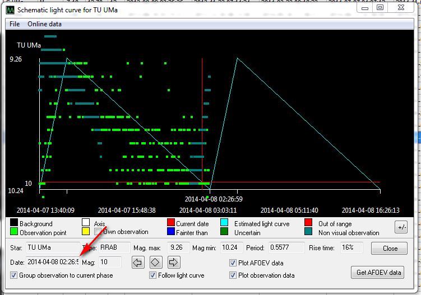Image resolution: width=421 pixels, height=295 pixels.
Task: Click the Mag min field 10.24
Action: click(x=232, y=247)
